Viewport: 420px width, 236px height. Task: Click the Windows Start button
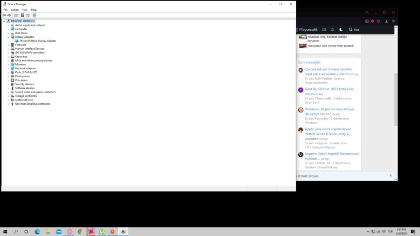point(5,232)
